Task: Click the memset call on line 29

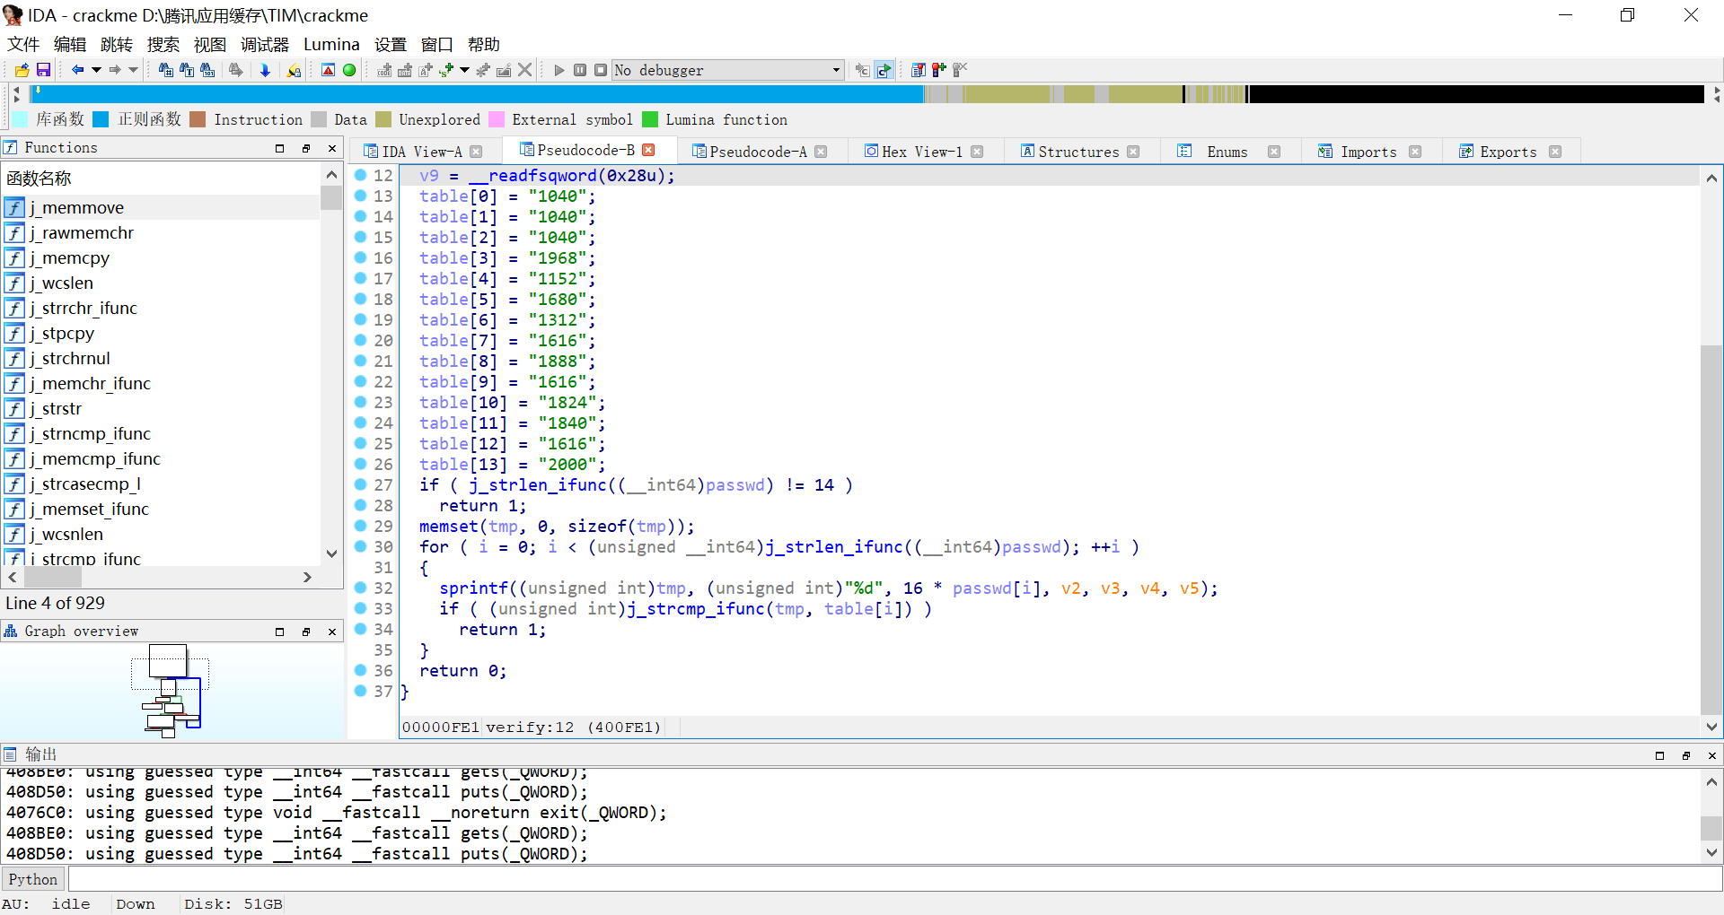Action: (x=449, y=526)
